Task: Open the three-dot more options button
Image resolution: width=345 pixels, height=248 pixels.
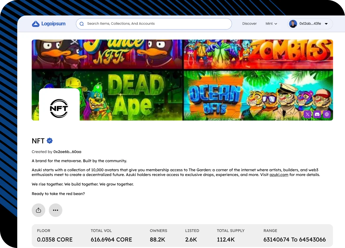Action: point(56,210)
